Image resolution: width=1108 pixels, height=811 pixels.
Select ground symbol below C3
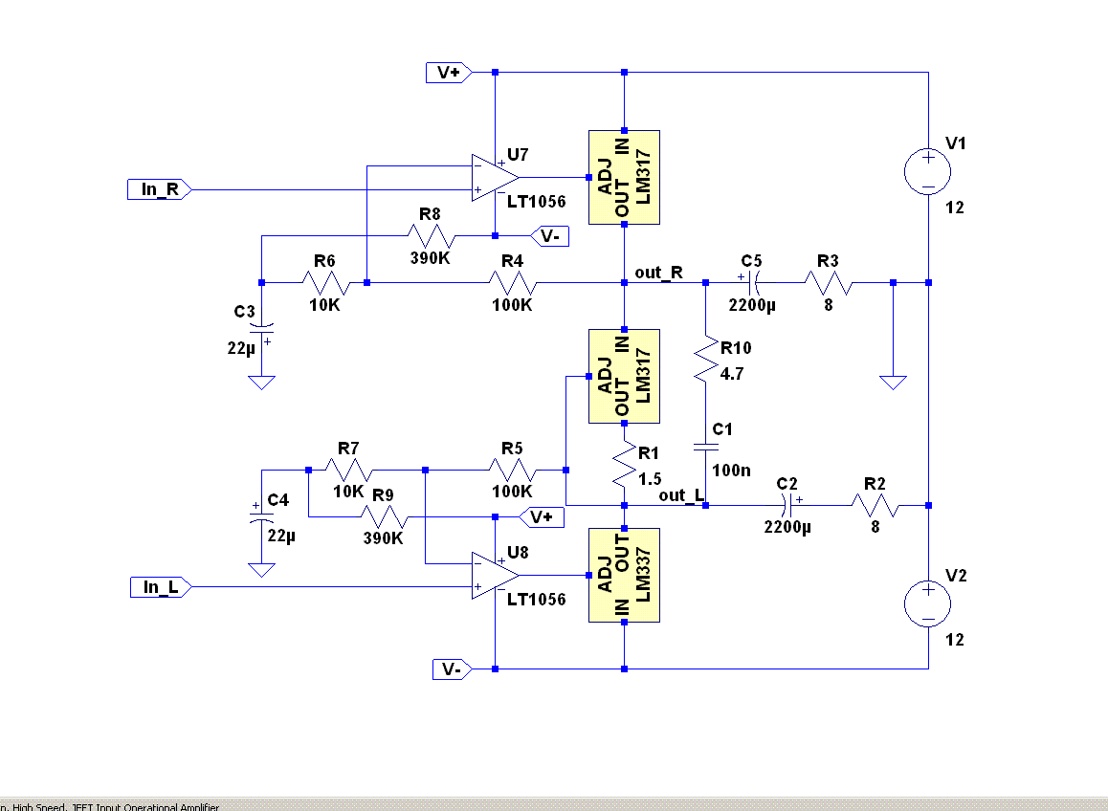tap(261, 383)
